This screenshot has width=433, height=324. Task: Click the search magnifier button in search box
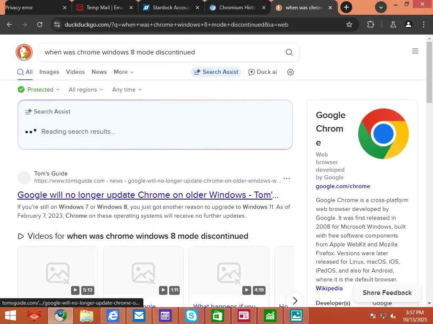tap(289, 52)
